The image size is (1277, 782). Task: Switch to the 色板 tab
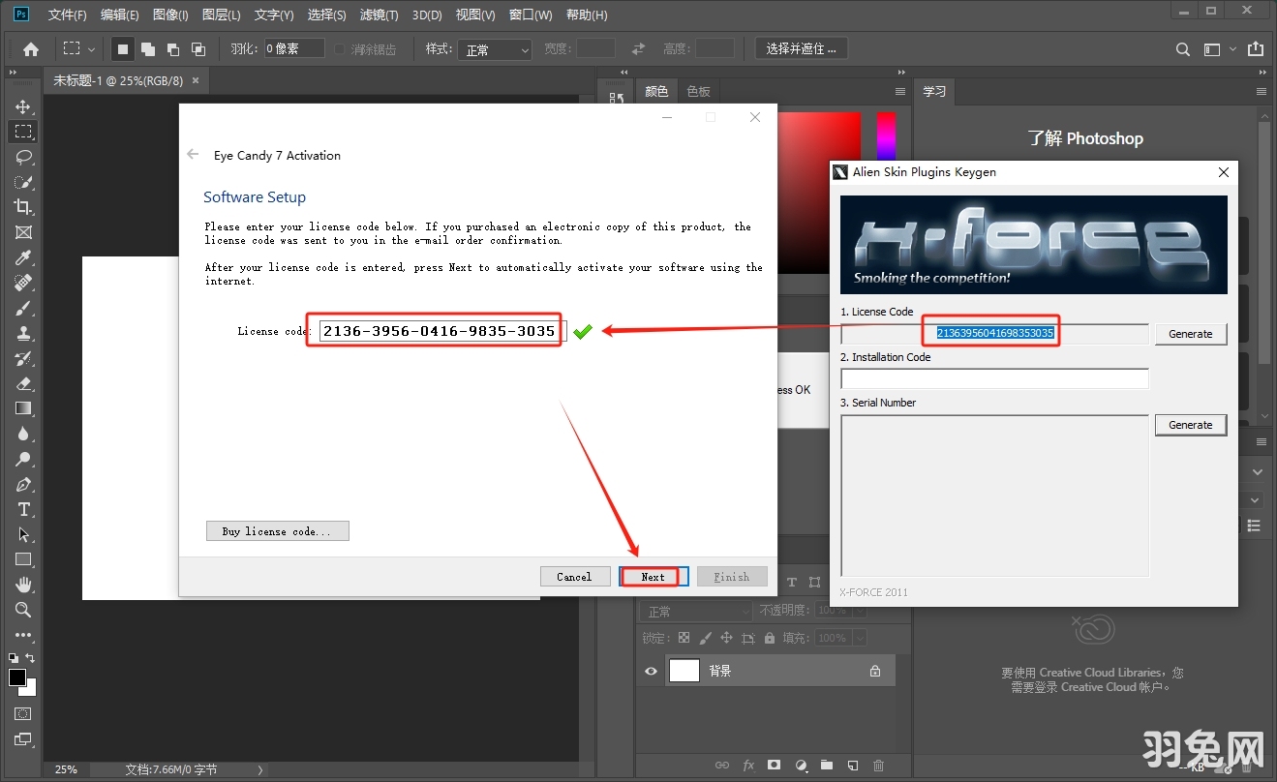click(x=698, y=91)
